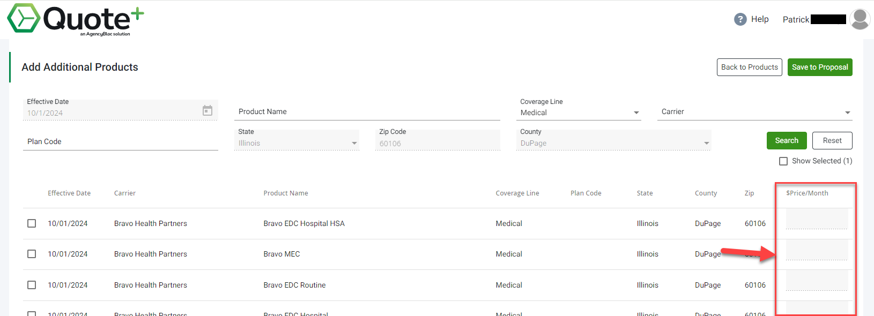Click DuPage in Bravo EDC Hospital HSA row
The height and width of the screenshot is (316, 874).
[x=708, y=223]
